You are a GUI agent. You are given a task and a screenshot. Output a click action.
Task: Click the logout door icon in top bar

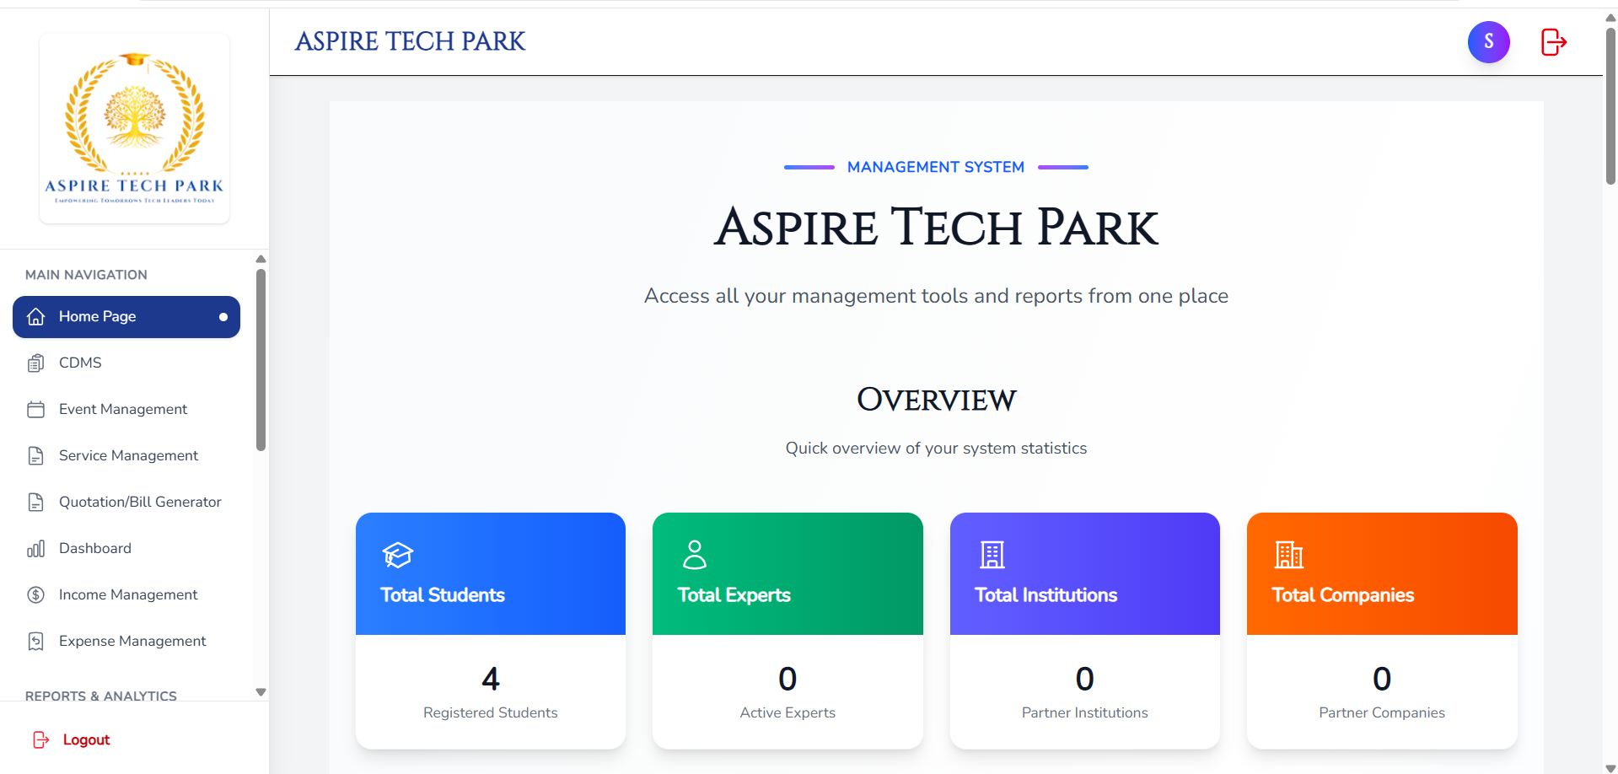1553,41
